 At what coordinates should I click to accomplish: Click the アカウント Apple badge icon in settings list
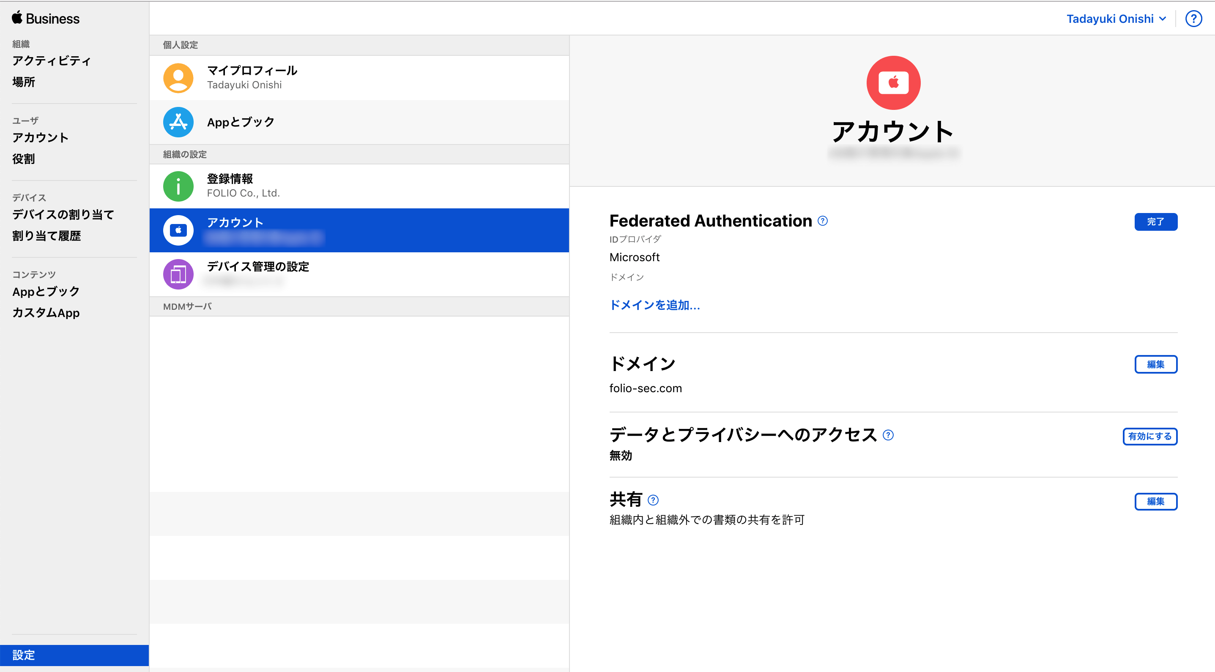pos(178,230)
